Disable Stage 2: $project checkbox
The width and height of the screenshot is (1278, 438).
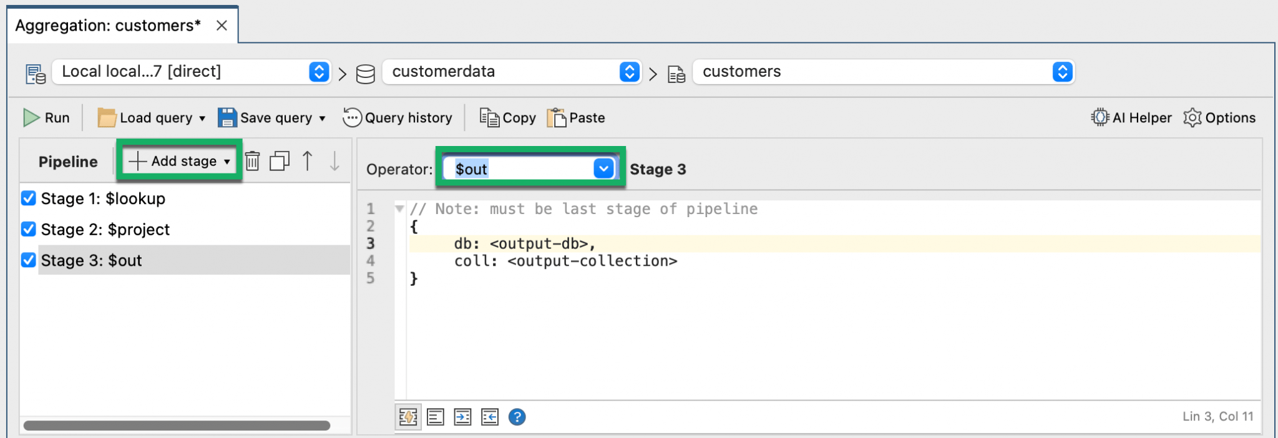29,230
